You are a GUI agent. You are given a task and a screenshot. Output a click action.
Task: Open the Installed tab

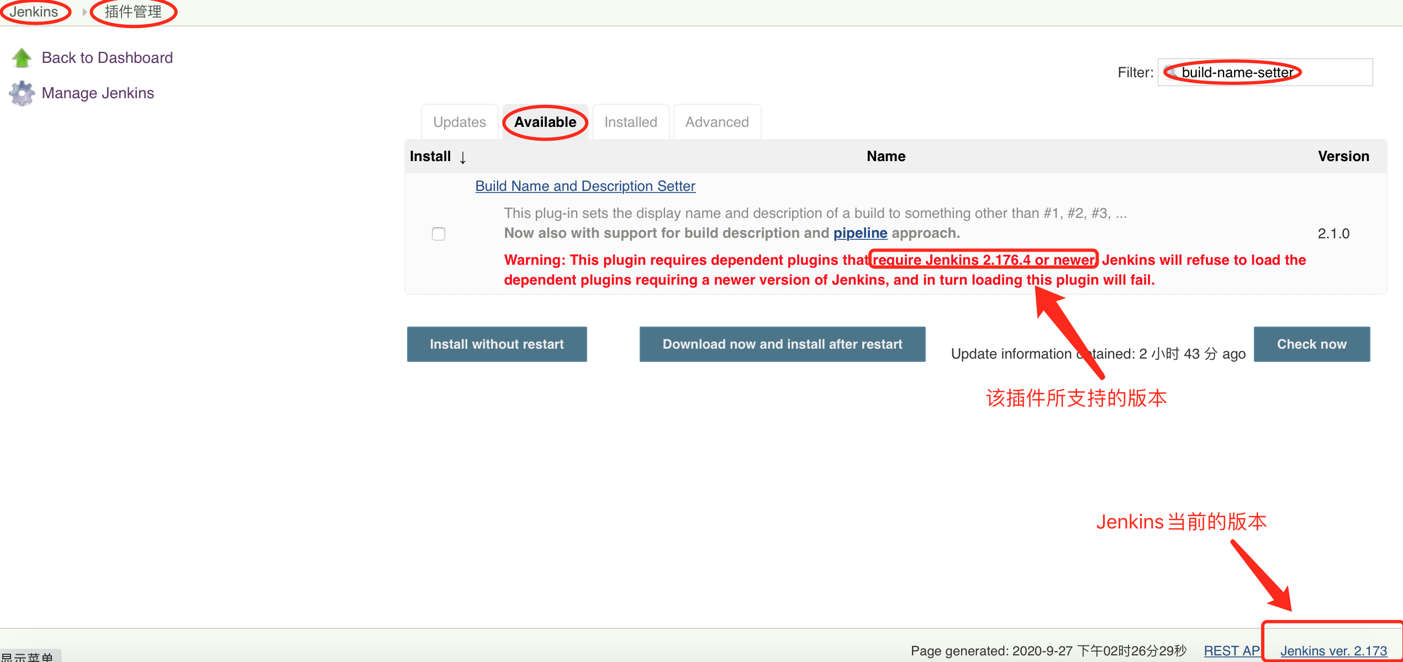coord(631,122)
